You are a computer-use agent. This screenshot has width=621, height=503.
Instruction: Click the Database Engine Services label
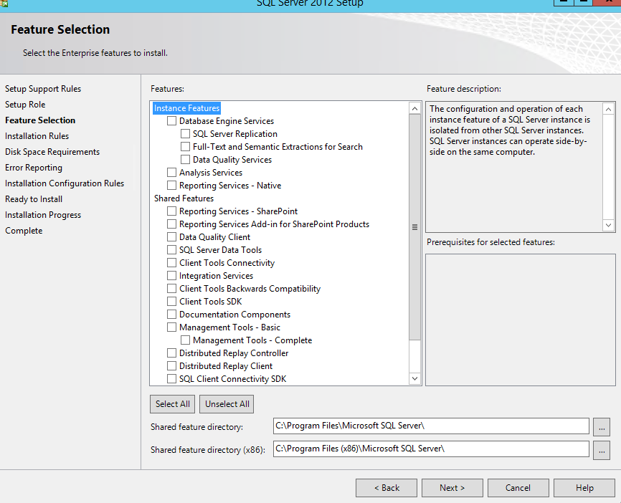pos(227,120)
